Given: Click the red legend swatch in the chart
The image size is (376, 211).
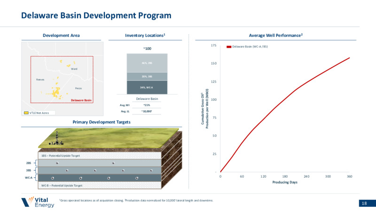Looking at the screenshot, I should tap(229, 46).
